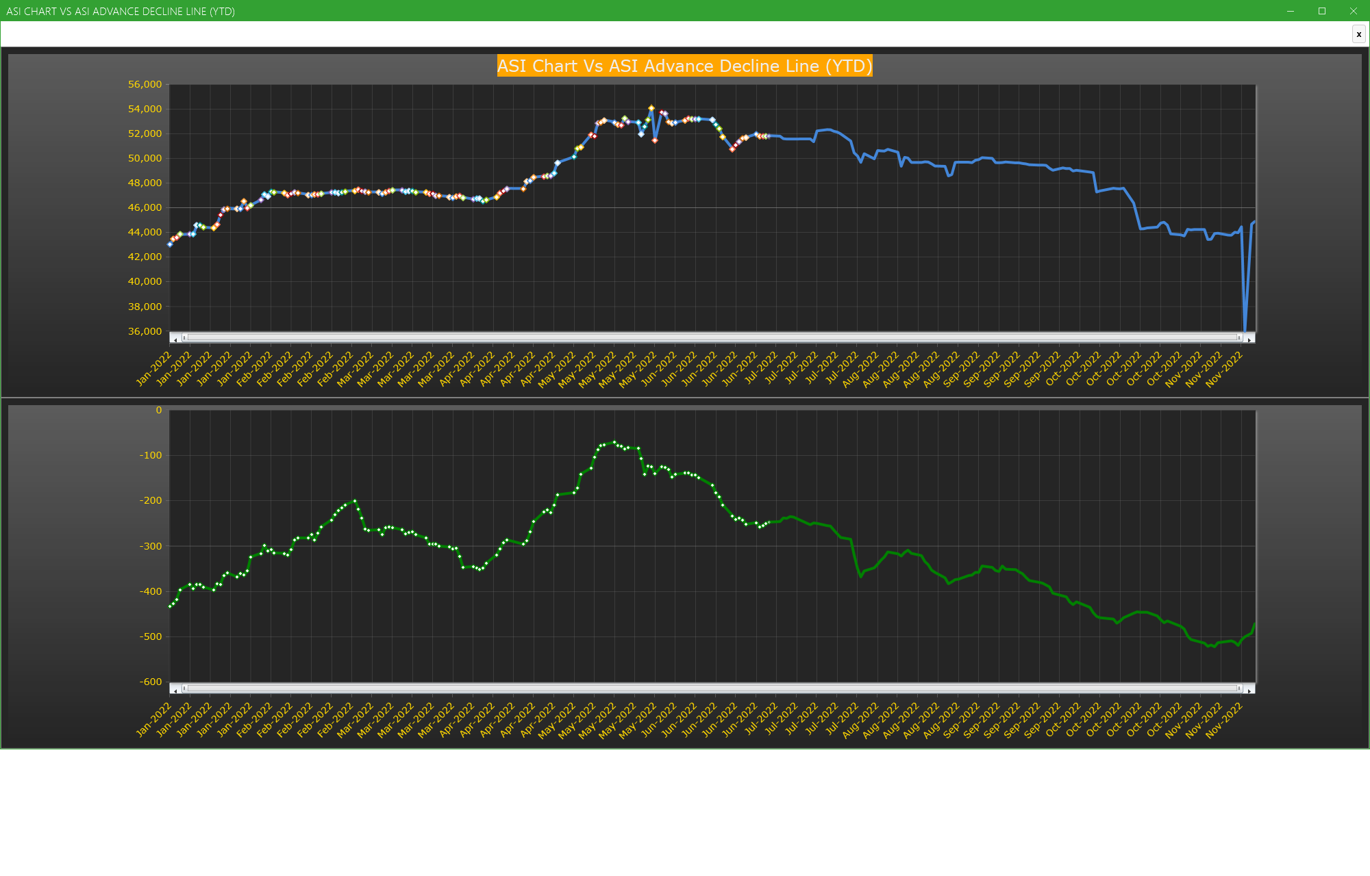The height and width of the screenshot is (876, 1370).
Task: Click the -300 y-axis label
Action: [x=151, y=546]
